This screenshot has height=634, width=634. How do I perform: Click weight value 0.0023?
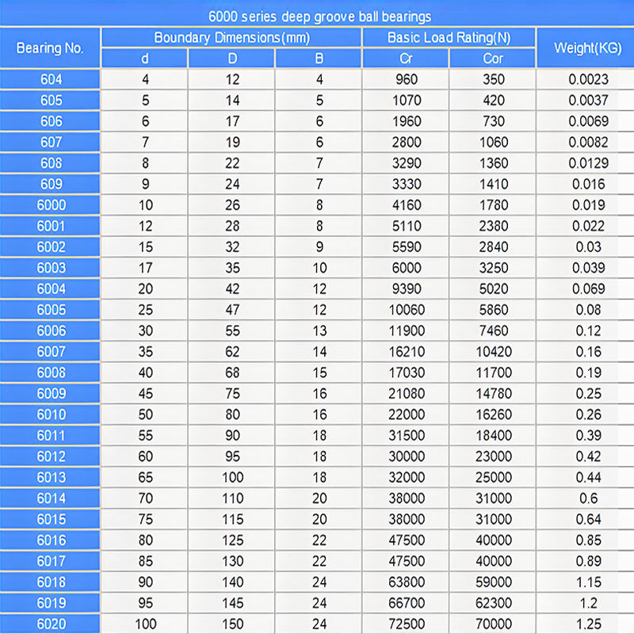click(x=588, y=79)
